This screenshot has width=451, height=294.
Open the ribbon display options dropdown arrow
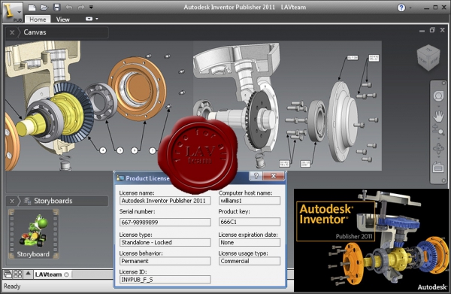[97, 19]
